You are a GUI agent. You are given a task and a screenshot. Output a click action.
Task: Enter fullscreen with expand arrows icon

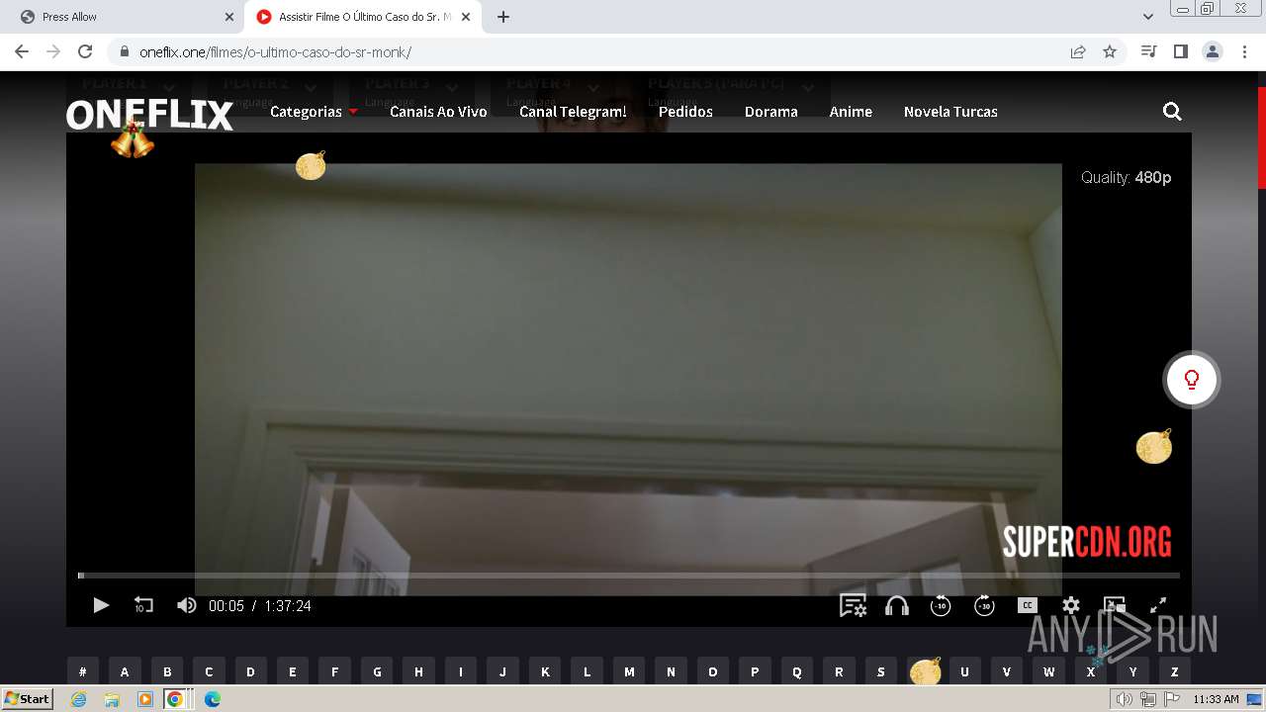click(x=1158, y=605)
